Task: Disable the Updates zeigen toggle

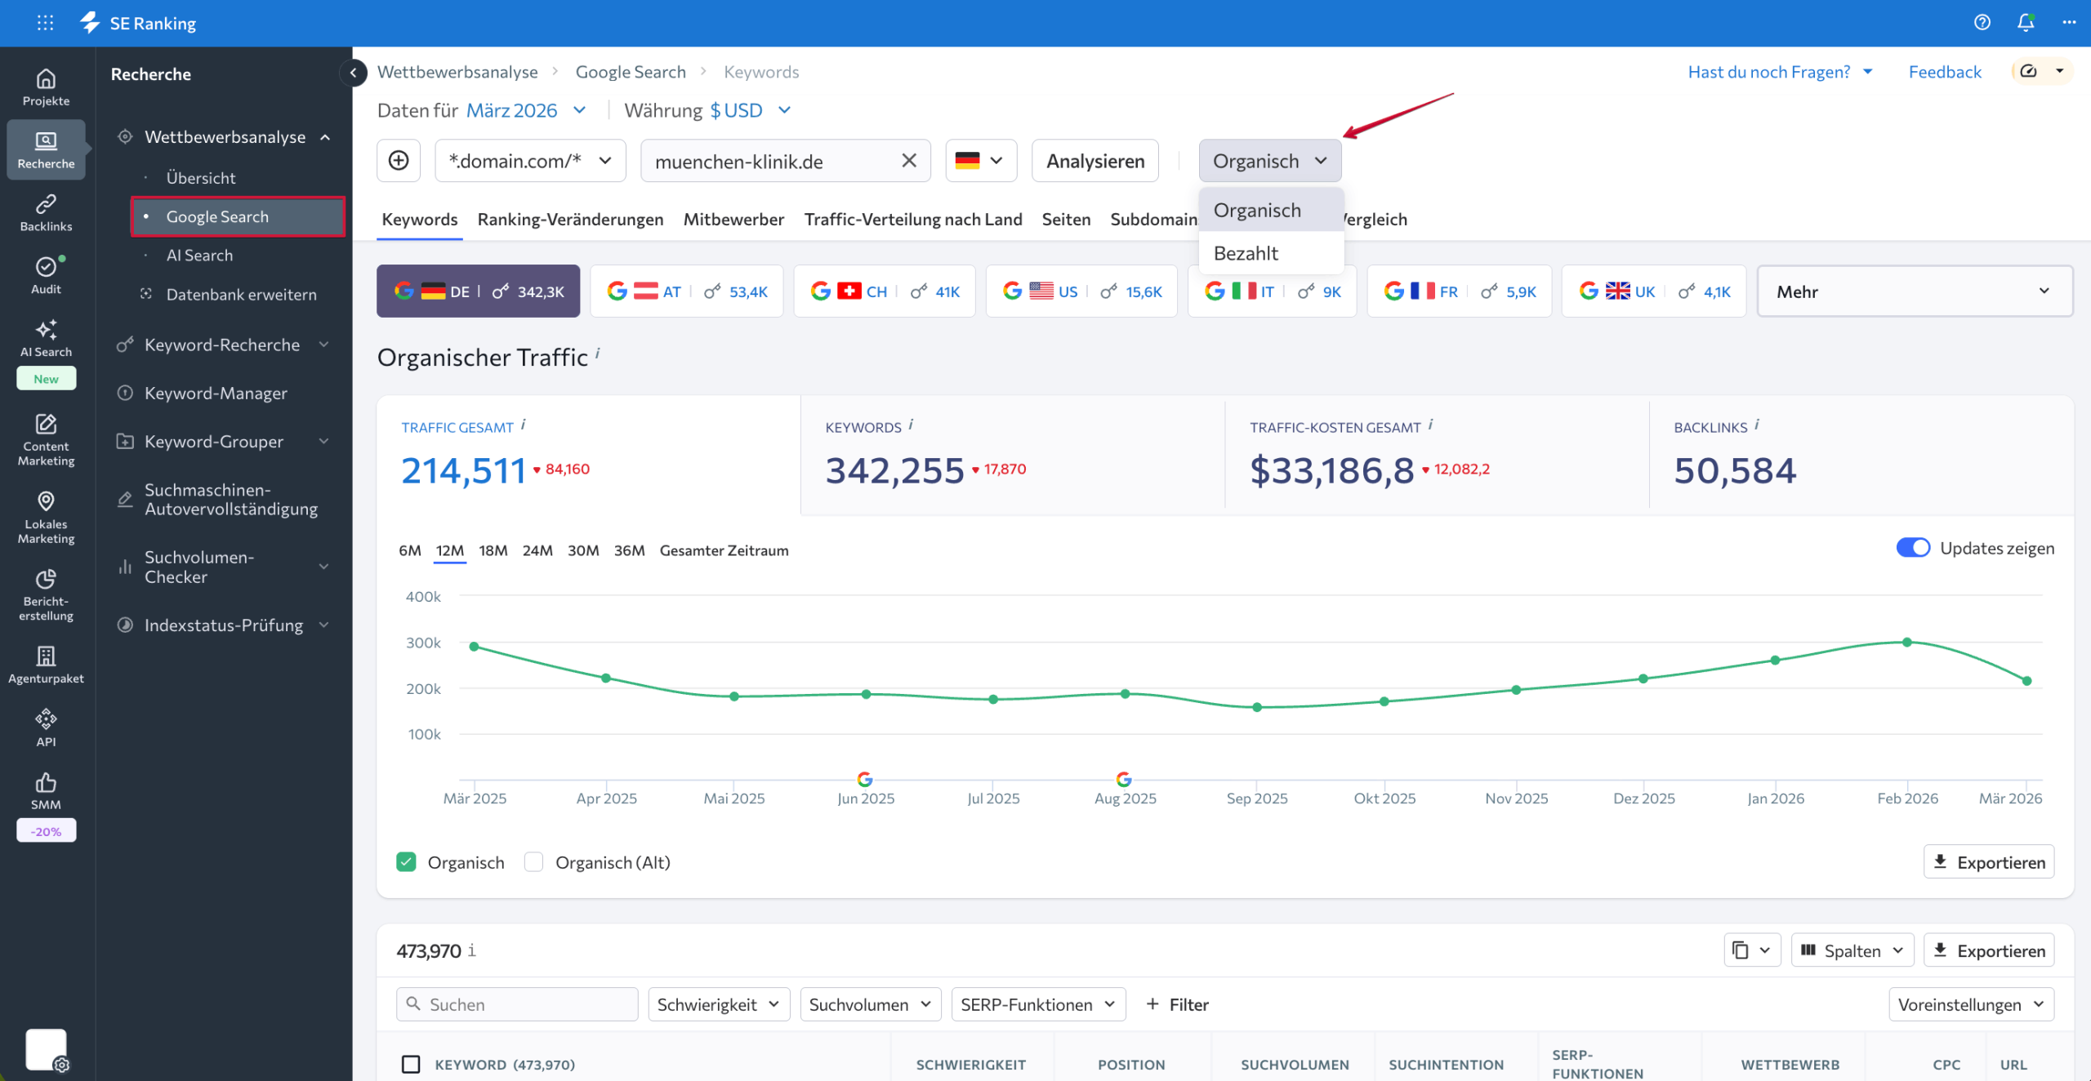Action: [x=1912, y=548]
